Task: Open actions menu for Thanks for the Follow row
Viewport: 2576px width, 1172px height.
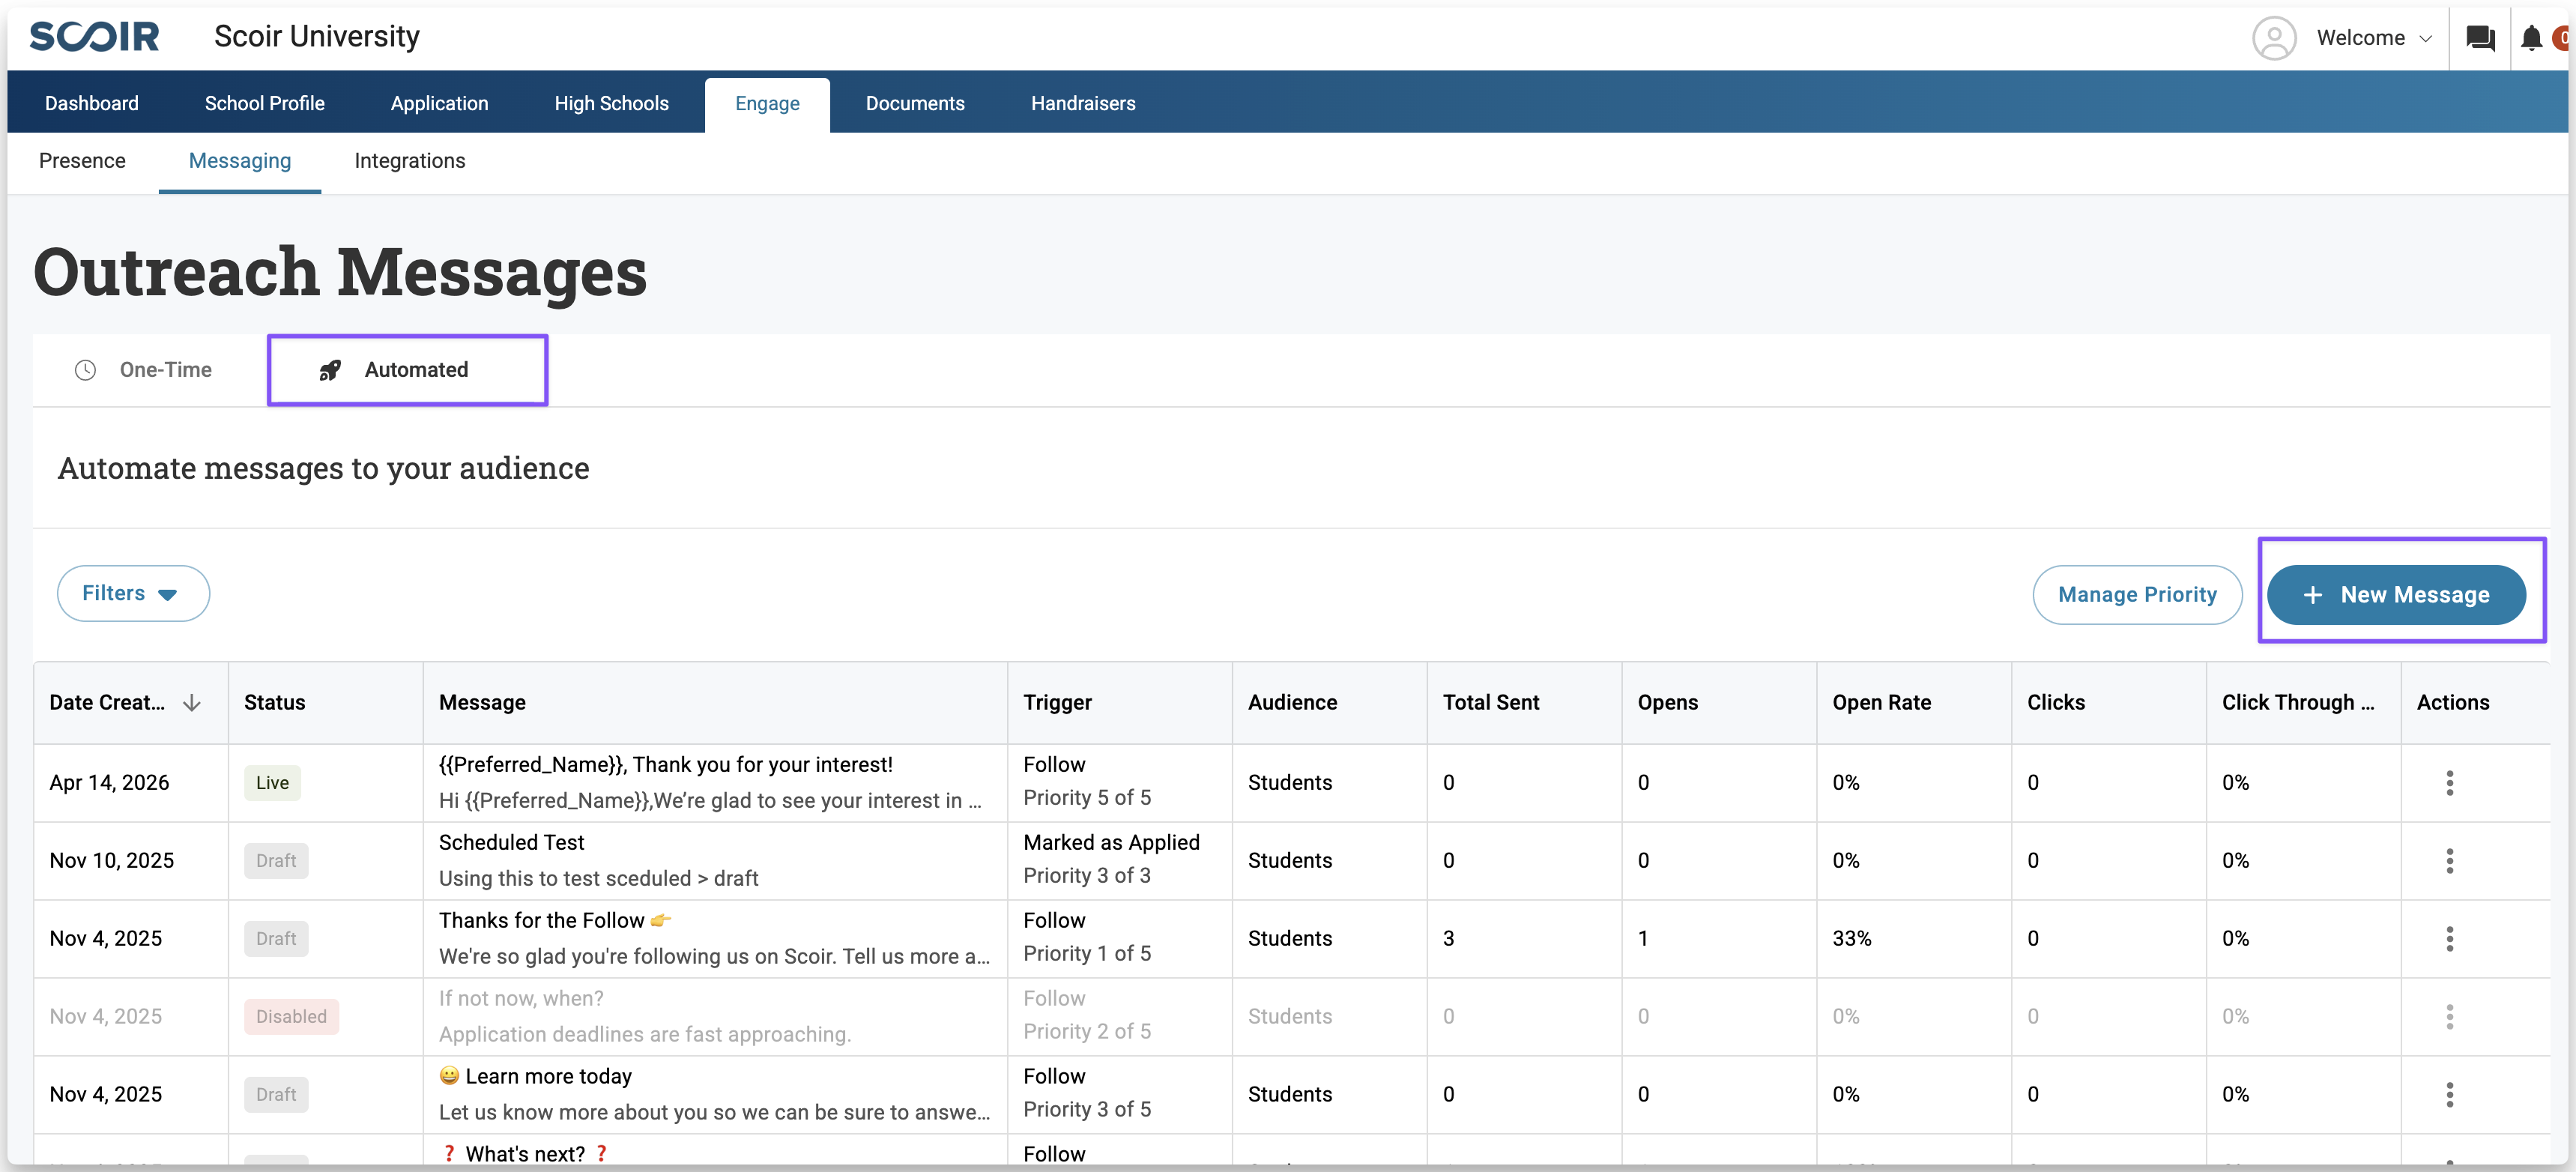Action: [2449, 939]
